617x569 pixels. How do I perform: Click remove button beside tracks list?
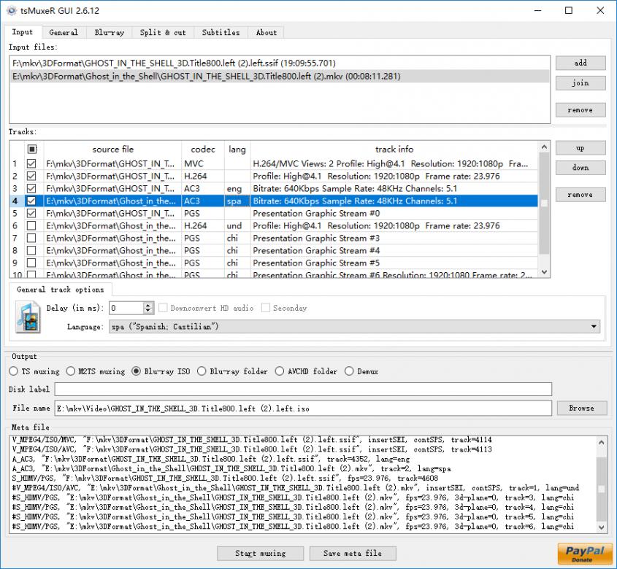[x=580, y=195]
